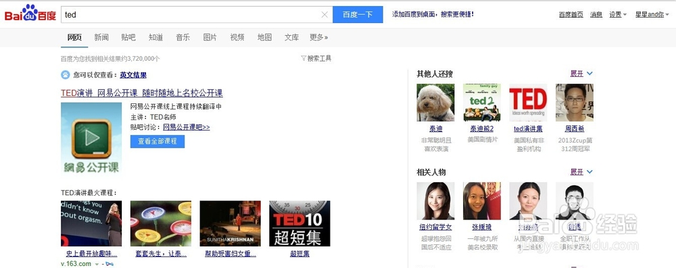676x268 pixels.
Task: Open the colorful flowers course thumbnail
Action: [161, 223]
